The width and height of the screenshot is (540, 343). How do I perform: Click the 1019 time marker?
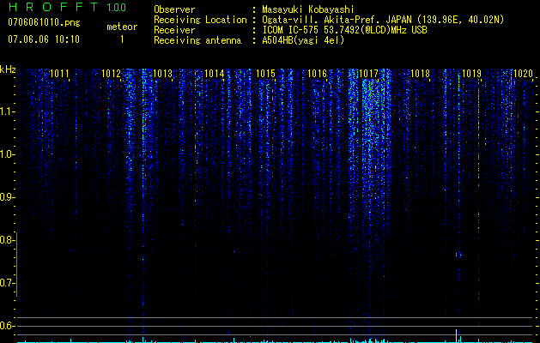click(x=471, y=74)
